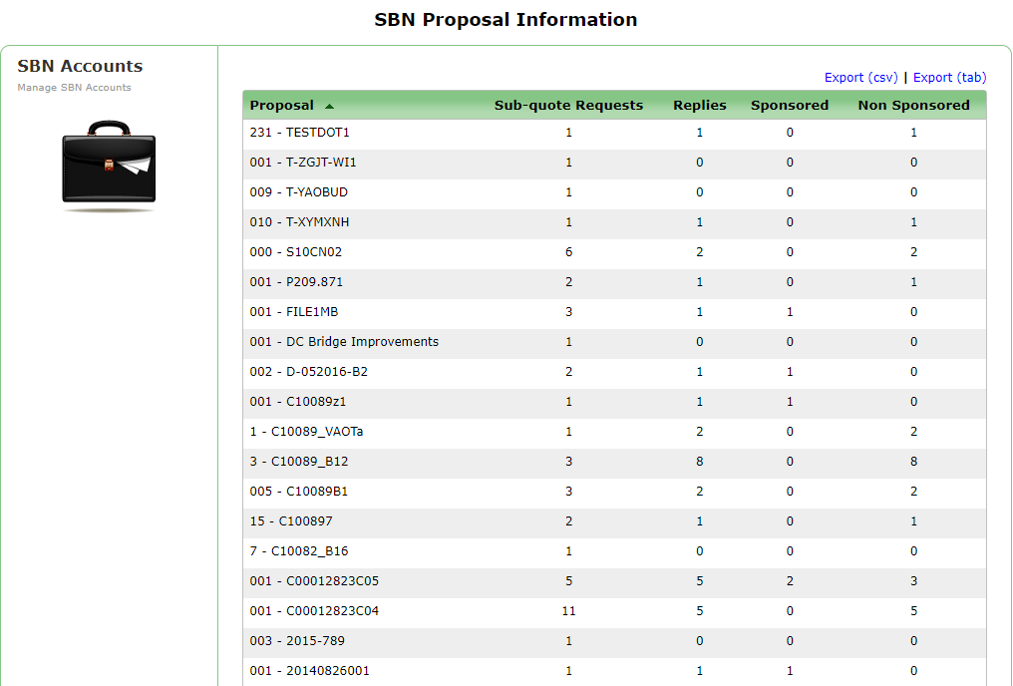Click the 000 - S10CN02 proposal
This screenshot has width=1013, height=686.
[295, 252]
